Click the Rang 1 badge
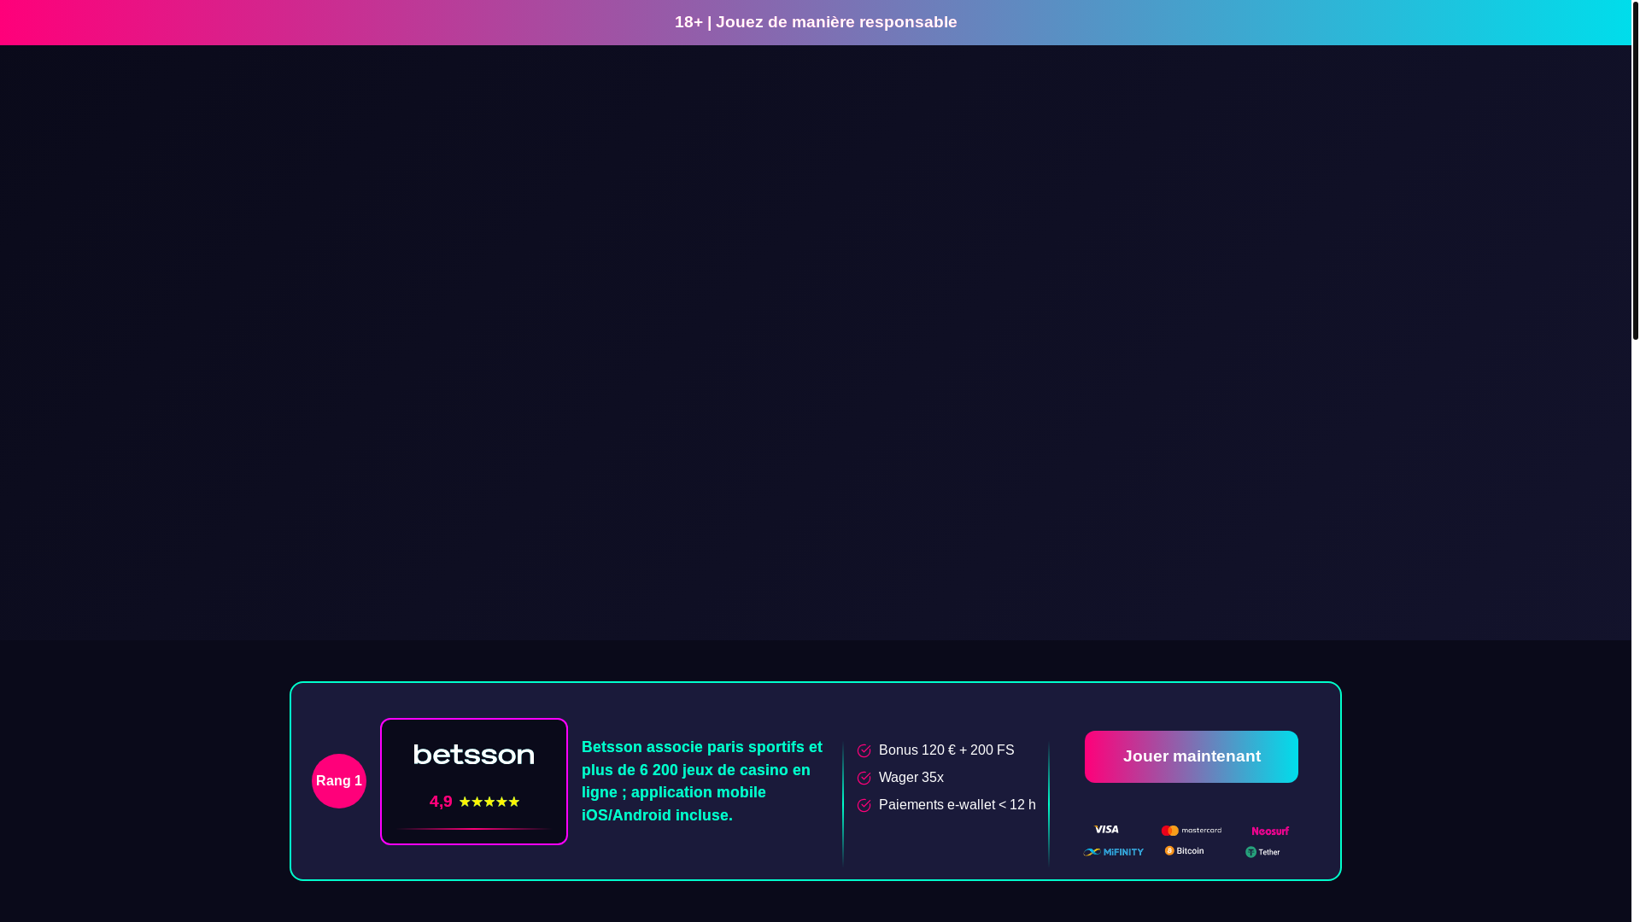This screenshot has width=1640, height=922. pyautogui.click(x=339, y=781)
